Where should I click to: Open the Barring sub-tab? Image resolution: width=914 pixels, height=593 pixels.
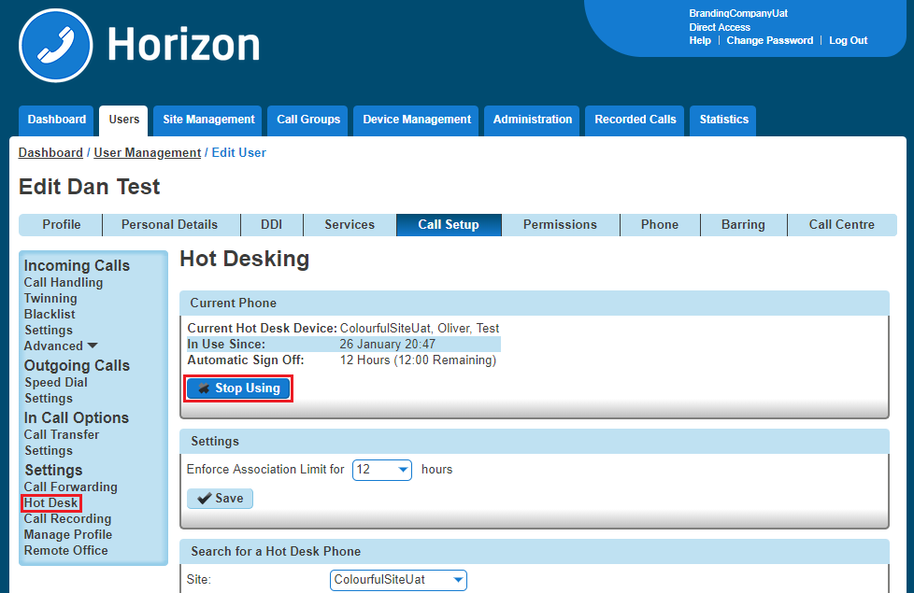743,225
